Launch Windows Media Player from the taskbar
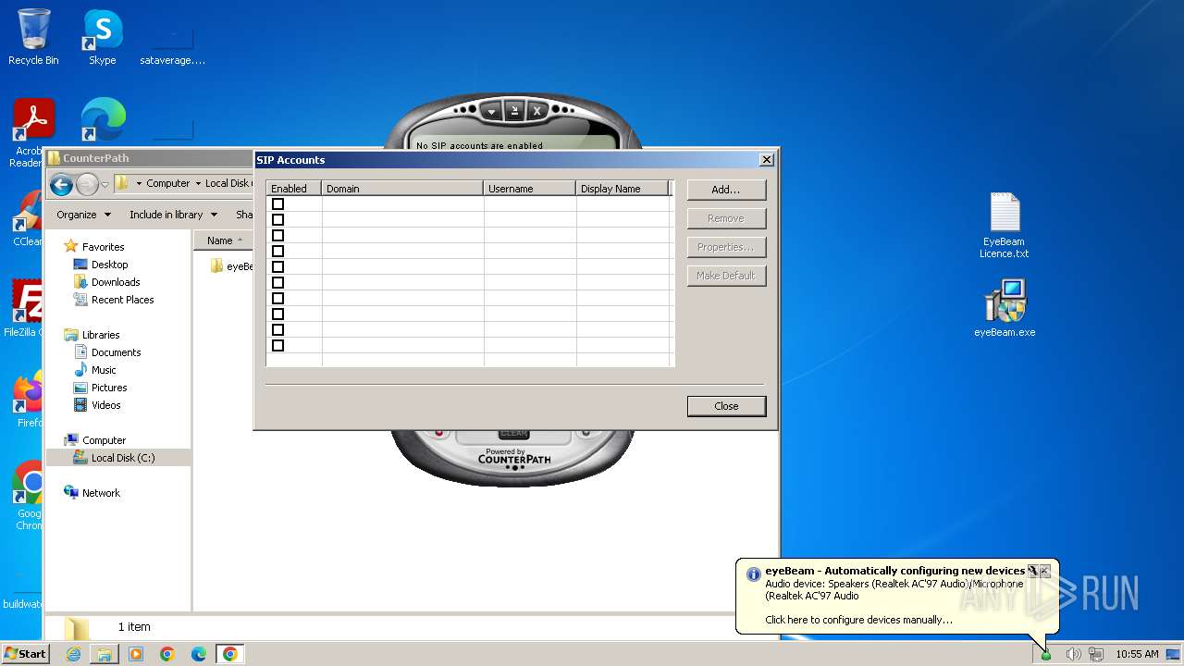The image size is (1184, 666). tap(136, 654)
